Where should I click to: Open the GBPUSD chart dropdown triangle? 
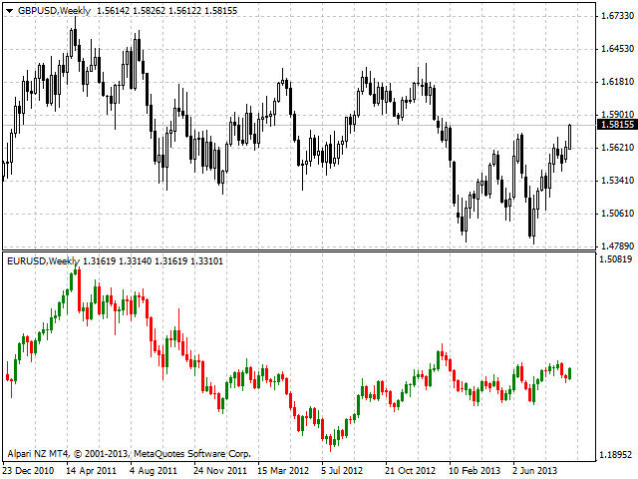click(x=10, y=11)
